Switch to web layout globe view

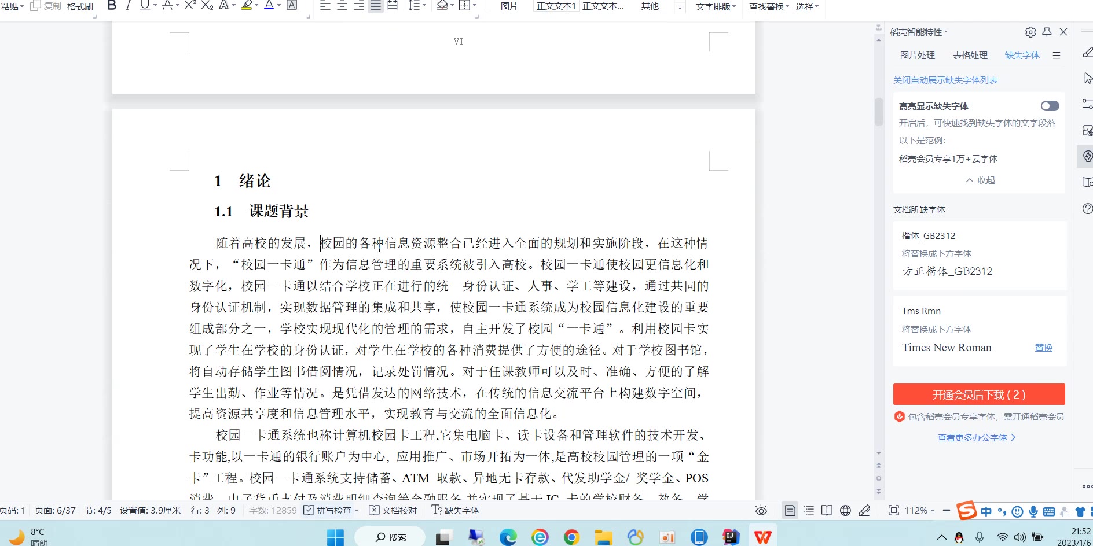click(845, 510)
